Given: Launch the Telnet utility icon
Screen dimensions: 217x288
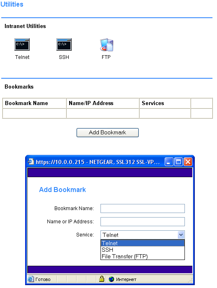Looking at the screenshot, I should click(x=22, y=44).
